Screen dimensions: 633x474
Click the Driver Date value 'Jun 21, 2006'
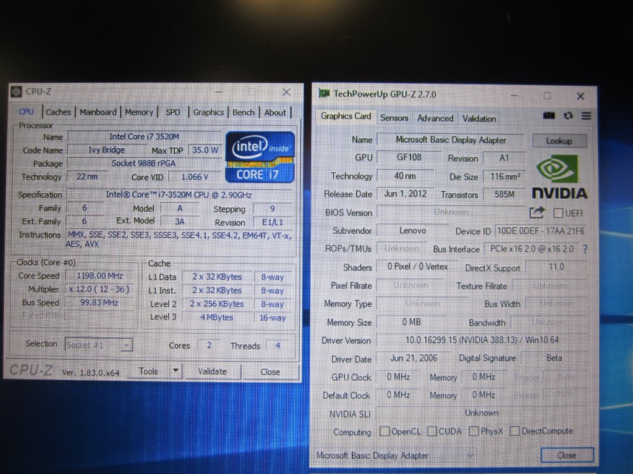tap(414, 358)
